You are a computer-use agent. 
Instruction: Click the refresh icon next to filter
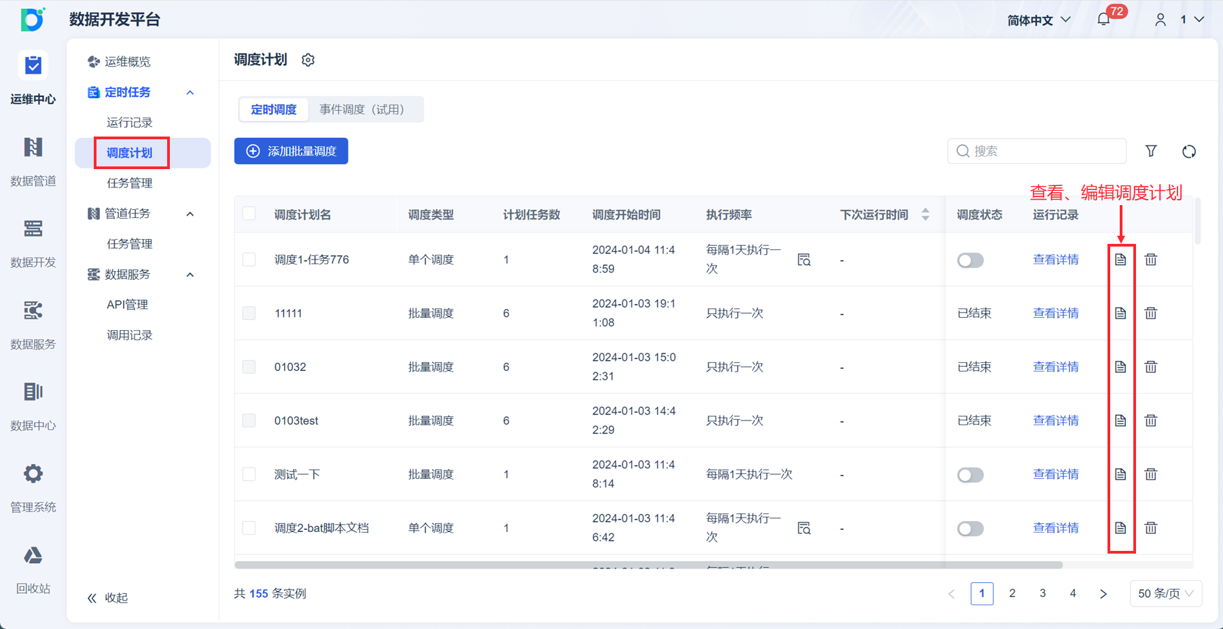point(1189,151)
